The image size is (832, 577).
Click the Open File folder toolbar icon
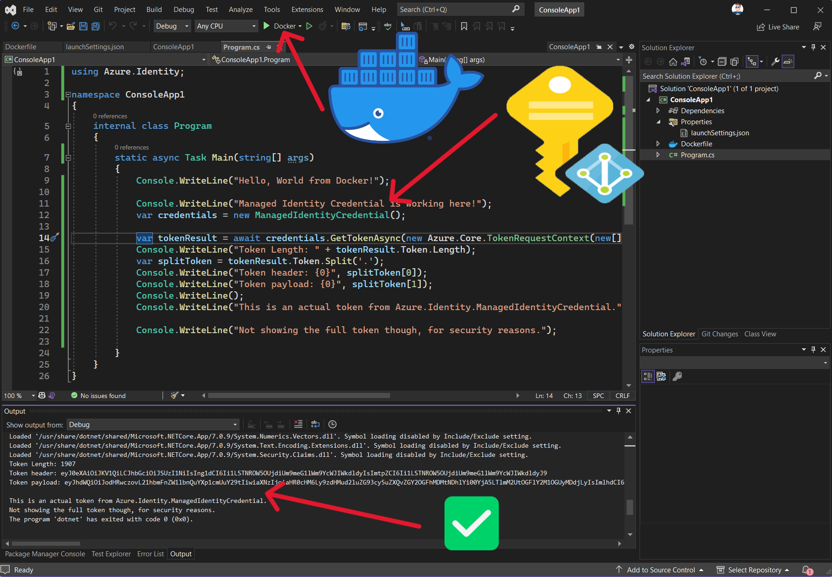click(x=70, y=26)
